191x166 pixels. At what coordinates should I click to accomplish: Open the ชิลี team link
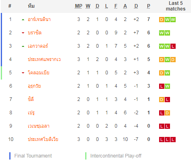pyautogui.click(x=31, y=99)
